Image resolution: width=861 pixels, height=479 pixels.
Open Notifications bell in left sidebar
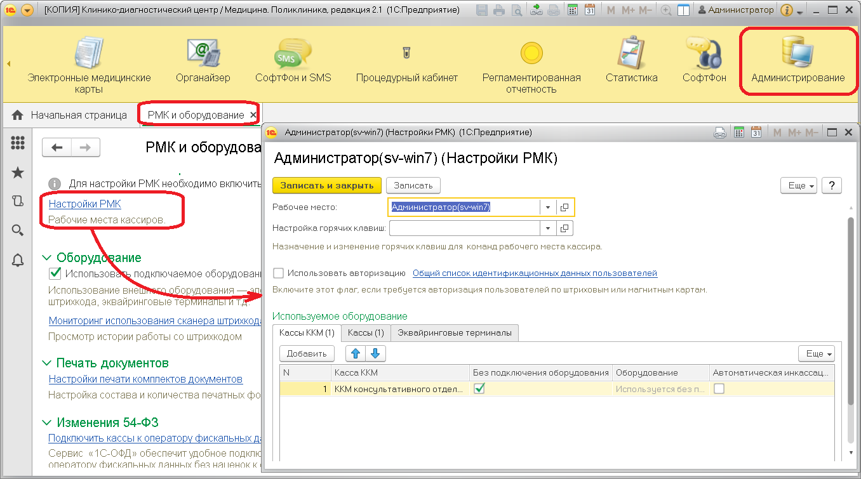(18, 259)
